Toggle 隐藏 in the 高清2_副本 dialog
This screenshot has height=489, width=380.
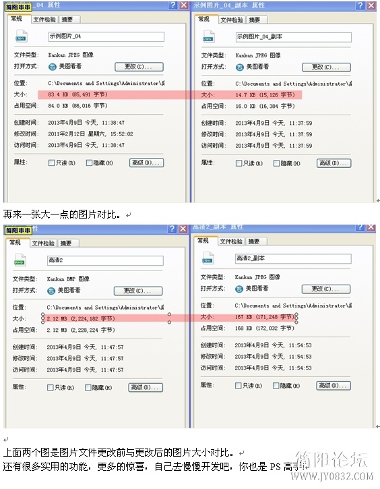276,386
